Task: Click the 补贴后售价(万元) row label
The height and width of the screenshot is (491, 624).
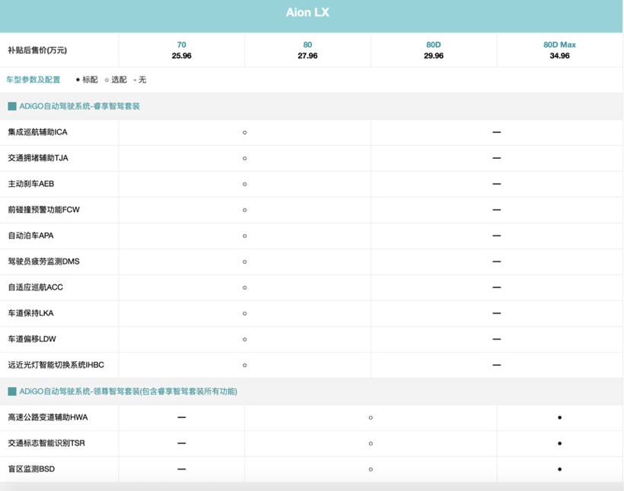Action: (37, 50)
